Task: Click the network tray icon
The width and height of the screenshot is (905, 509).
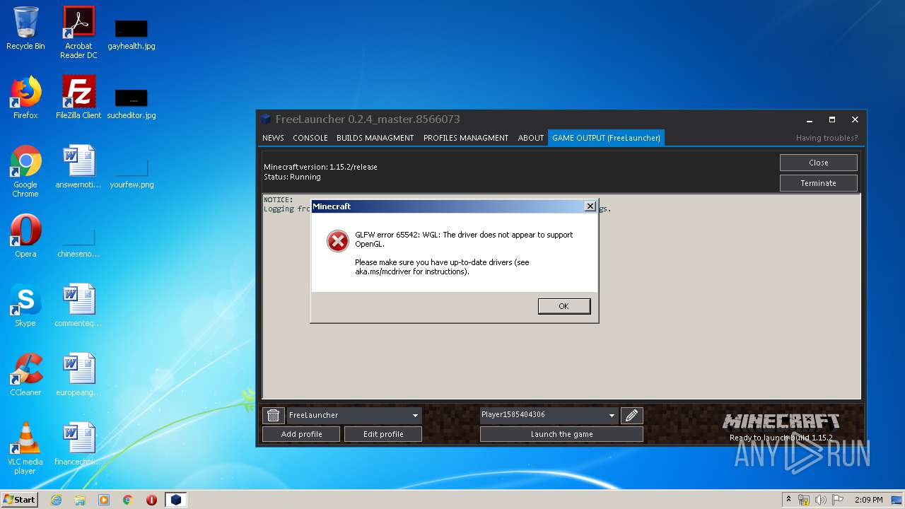Action: tap(804, 500)
